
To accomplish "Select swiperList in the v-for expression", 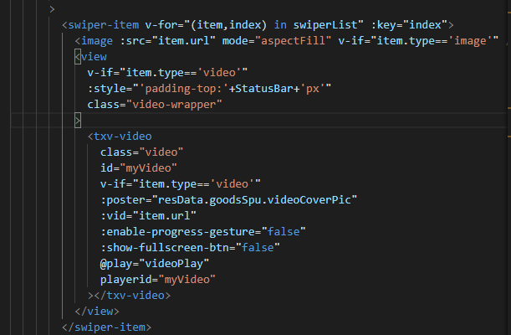I will pyautogui.click(x=324, y=25).
